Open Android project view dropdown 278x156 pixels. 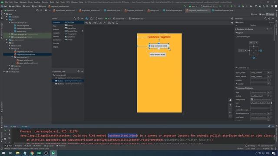[10, 10]
